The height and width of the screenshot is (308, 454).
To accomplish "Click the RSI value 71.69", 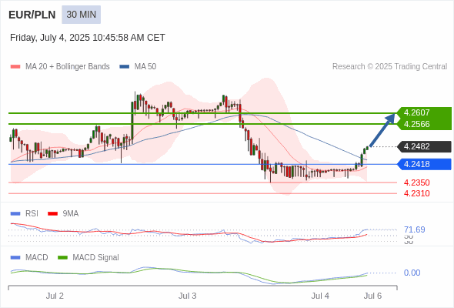I will 414,229.
